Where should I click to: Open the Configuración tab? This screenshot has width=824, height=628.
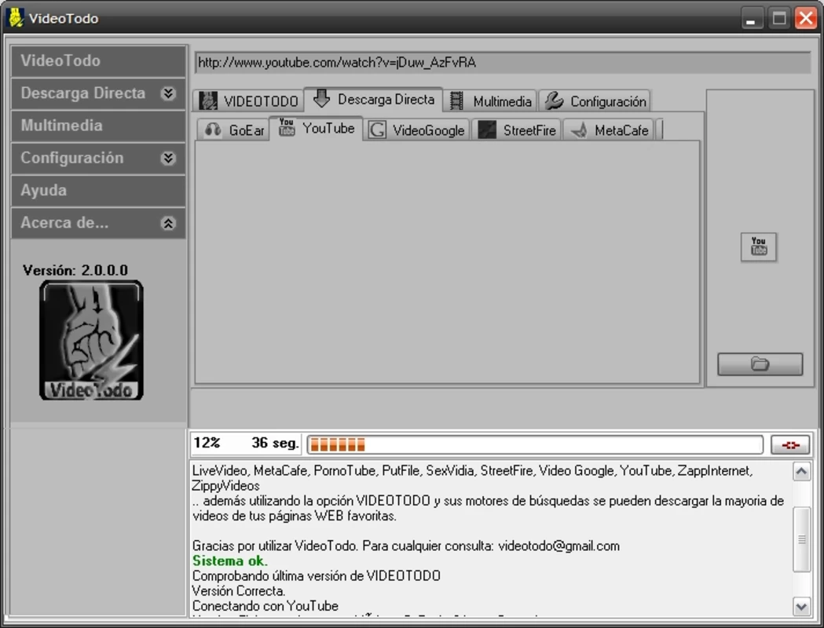(595, 100)
